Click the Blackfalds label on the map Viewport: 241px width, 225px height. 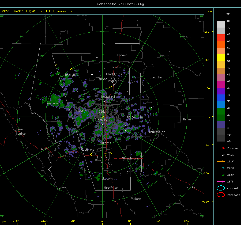pyautogui.click(x=114, y=74)
